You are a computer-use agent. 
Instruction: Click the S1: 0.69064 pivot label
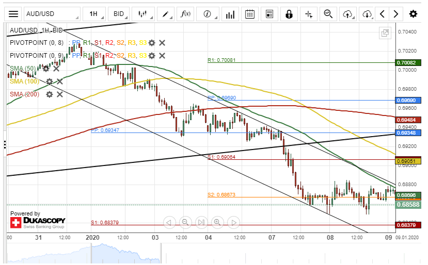[221, 157]
